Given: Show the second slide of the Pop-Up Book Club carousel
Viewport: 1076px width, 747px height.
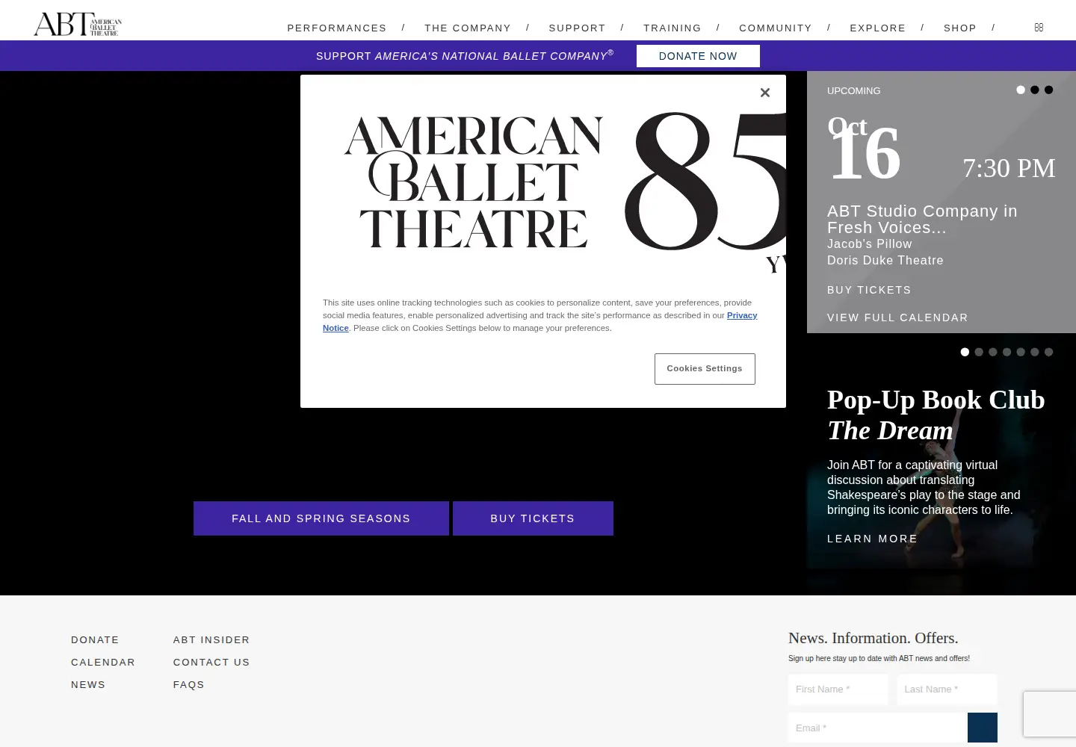Looking at the screenshot, I should (979, 352).
